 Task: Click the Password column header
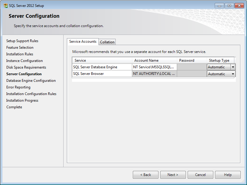[x=192, y=60]
